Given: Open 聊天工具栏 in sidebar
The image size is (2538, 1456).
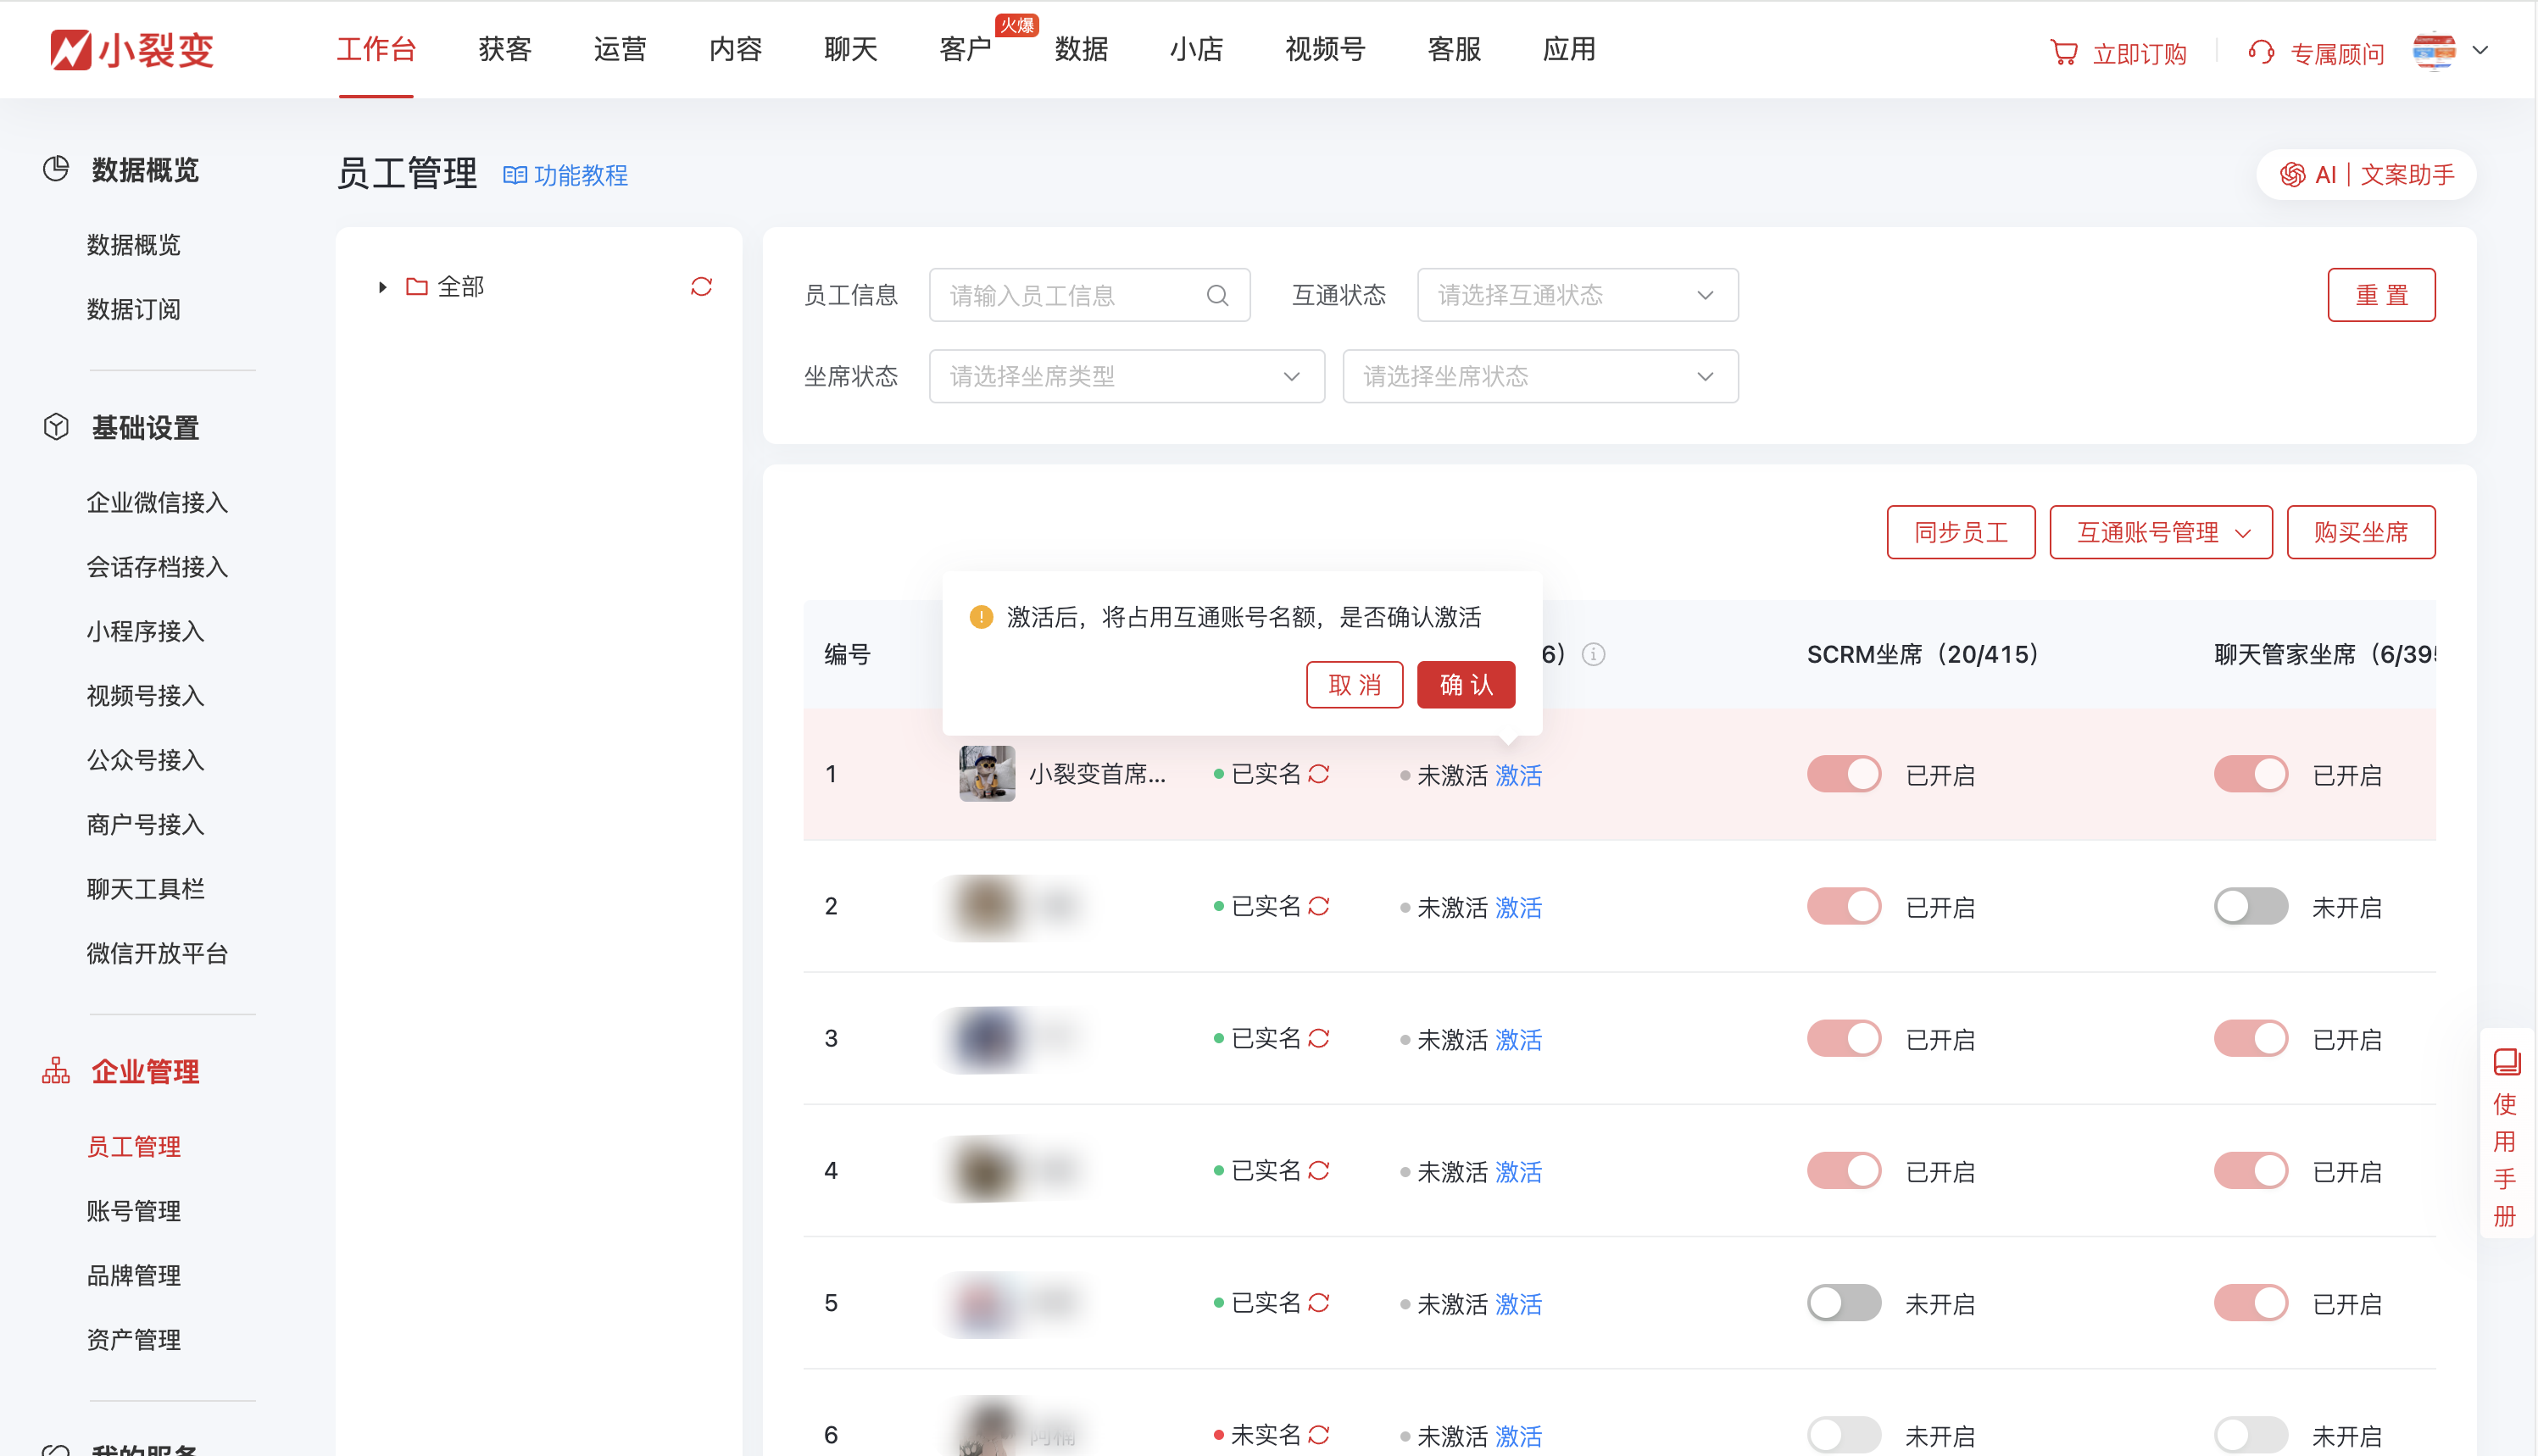Looking at the screenshot, I should [145, 889].
